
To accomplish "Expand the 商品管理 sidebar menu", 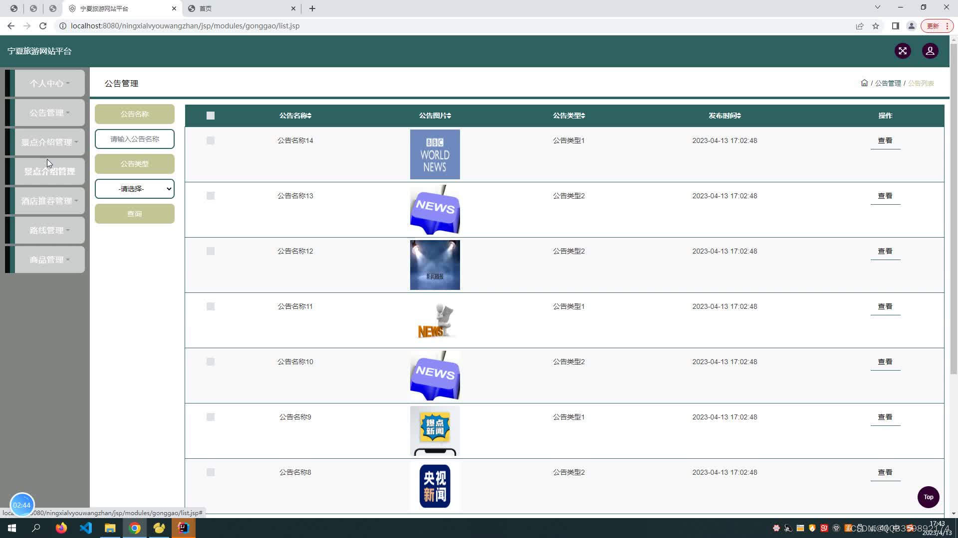I will coord(49,260).
